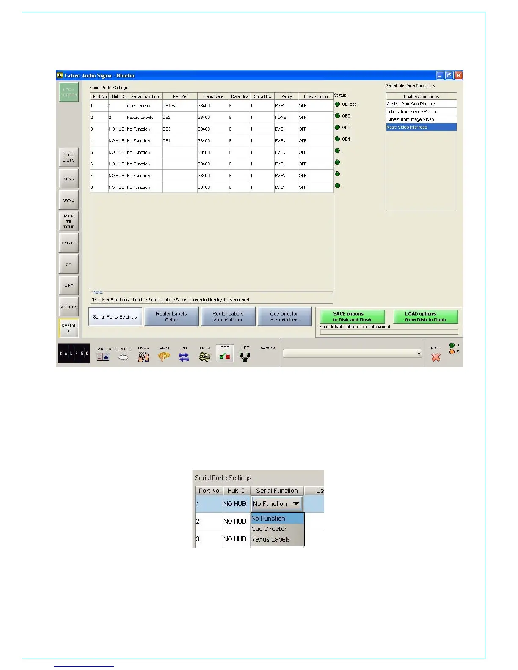
Task: Click the empty User Ref cell for port 5
Action: pos(179,152)
